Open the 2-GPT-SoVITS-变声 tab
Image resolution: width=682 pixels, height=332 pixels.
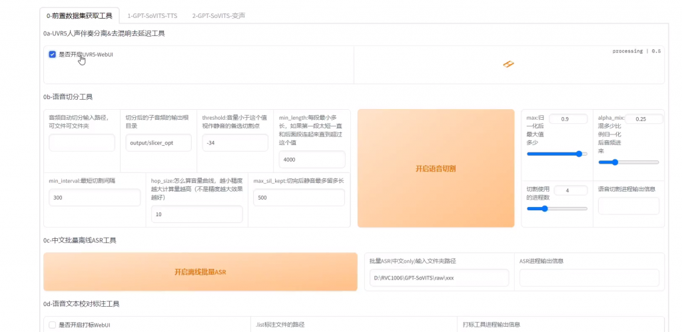217,15
